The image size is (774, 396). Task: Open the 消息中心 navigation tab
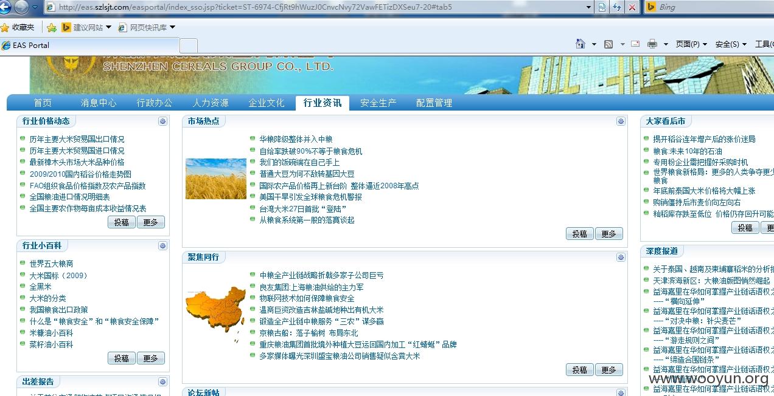tap(99, 103)
